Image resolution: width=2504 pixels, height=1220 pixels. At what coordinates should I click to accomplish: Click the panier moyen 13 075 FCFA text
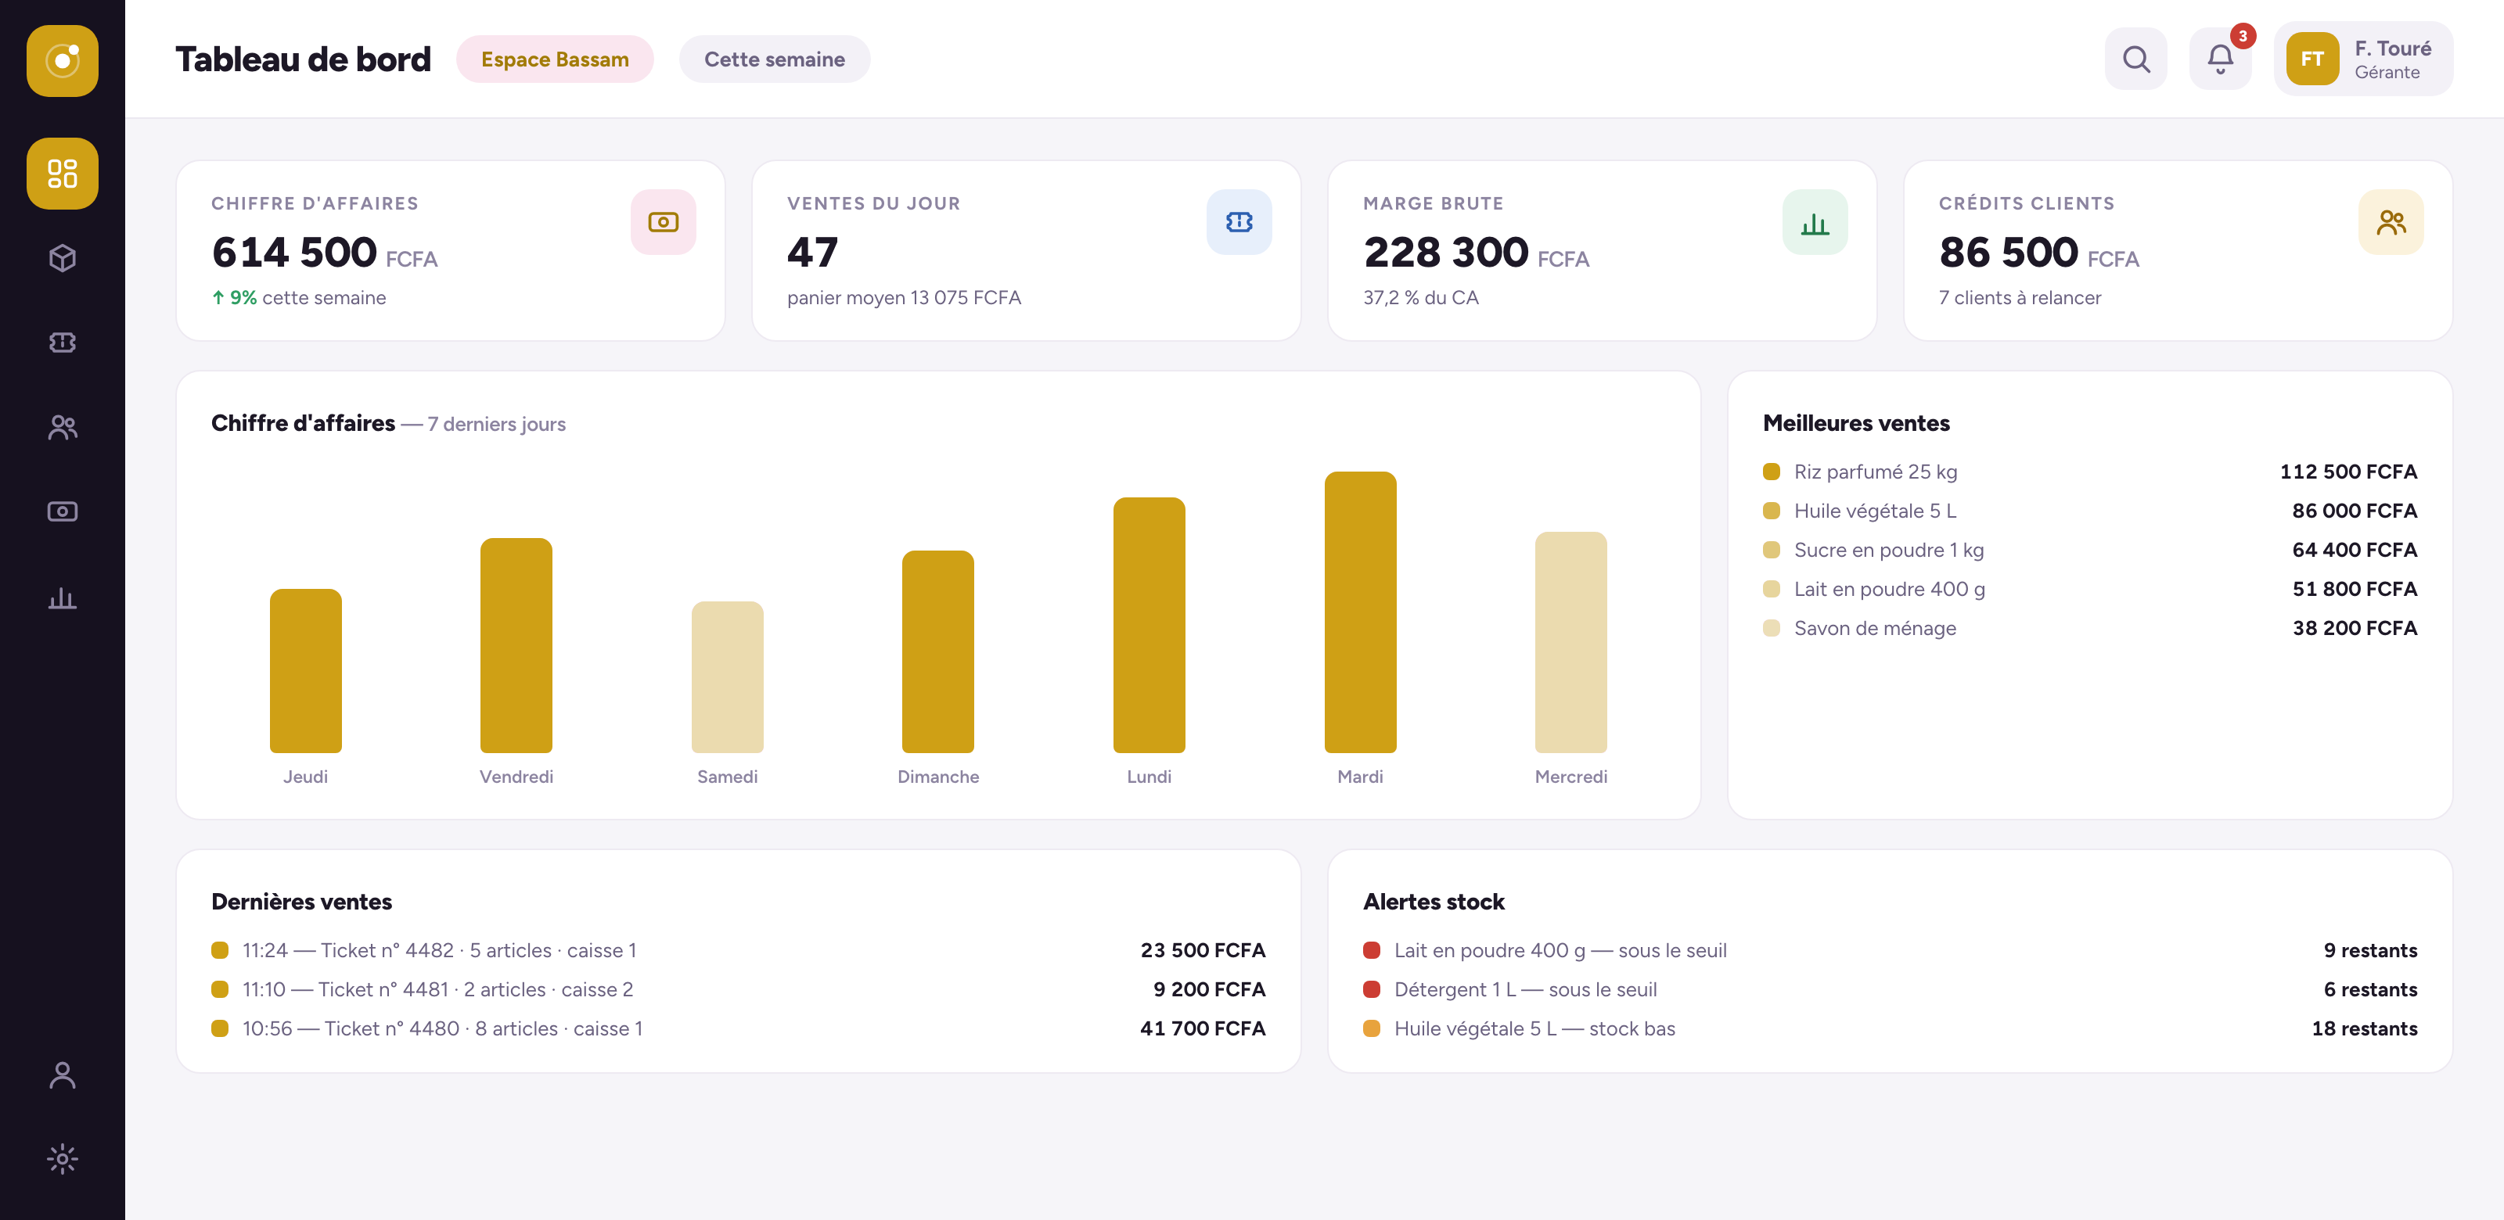point(903,297)
